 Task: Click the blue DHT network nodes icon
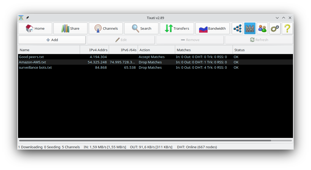point(237,28)
